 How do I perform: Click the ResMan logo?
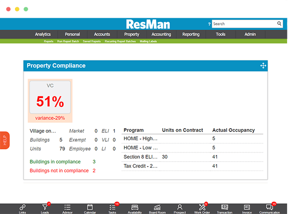point(148,24)
